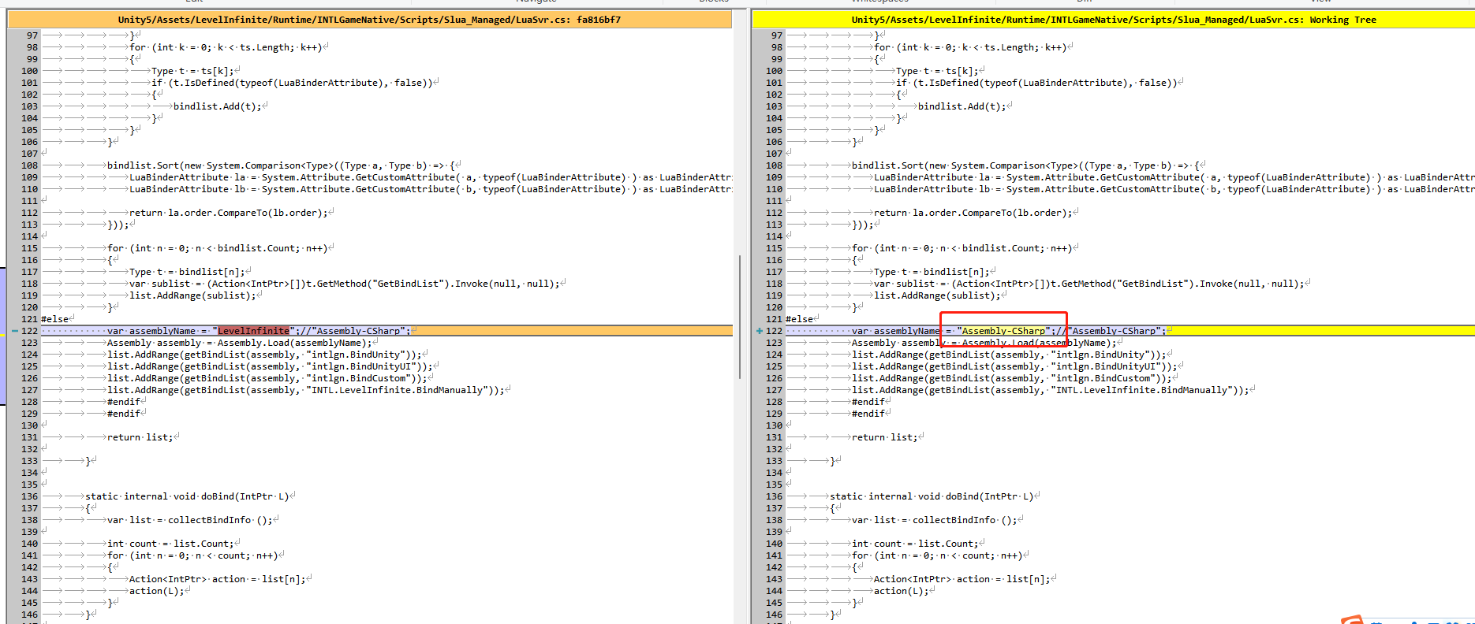
Task: Click "int count = list.Count;" in the right pane
Action: point(913,544)
